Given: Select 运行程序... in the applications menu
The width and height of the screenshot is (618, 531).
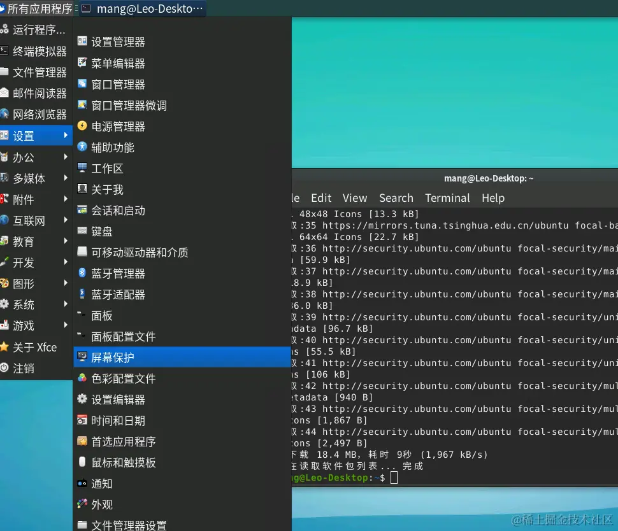Looking at the screenshot, I should pos(36,29).
